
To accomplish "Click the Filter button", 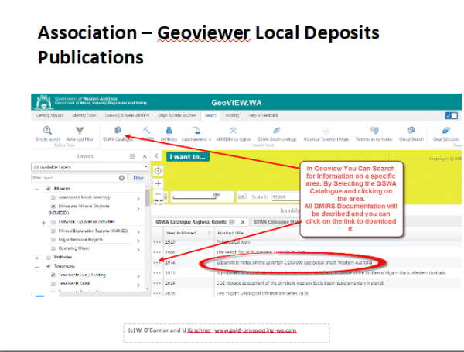I will 138,178.
